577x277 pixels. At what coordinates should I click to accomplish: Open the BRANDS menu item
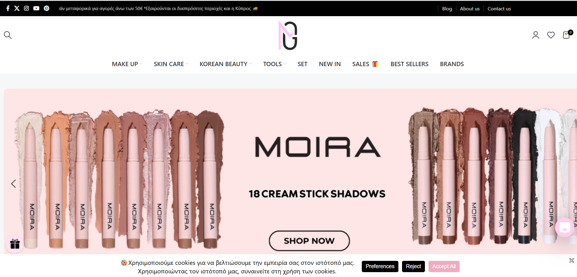(452, 64)
